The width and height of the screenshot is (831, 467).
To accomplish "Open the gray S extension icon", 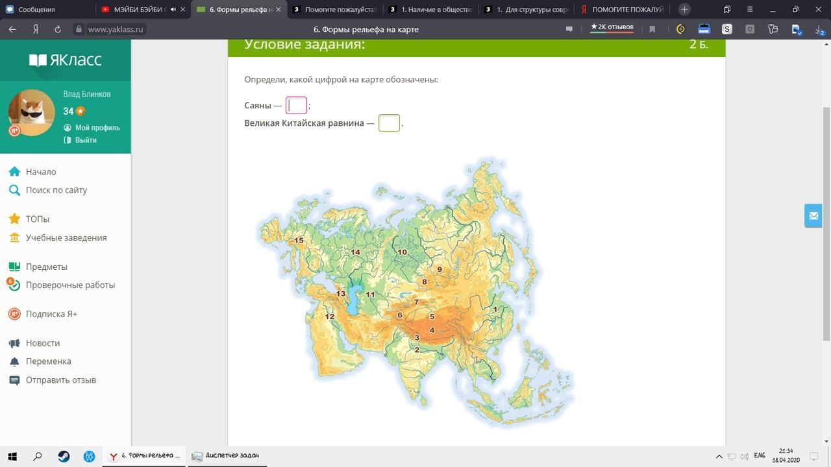I will 726,29.
